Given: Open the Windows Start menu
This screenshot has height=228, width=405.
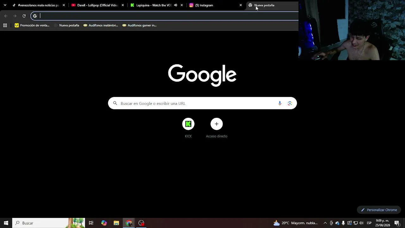Looking at the screenshot, I should (x=6, y=223).
